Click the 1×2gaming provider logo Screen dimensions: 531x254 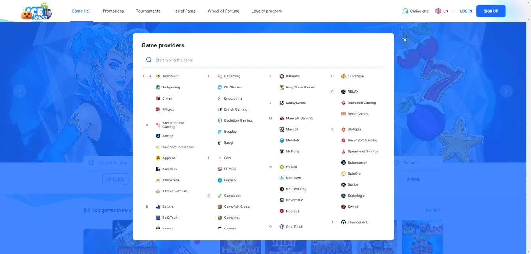coord(158,87)
